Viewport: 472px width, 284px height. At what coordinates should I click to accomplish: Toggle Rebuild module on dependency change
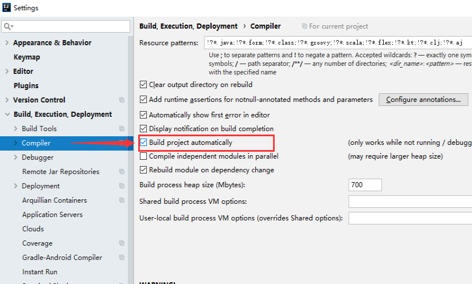tap(143, 170)
